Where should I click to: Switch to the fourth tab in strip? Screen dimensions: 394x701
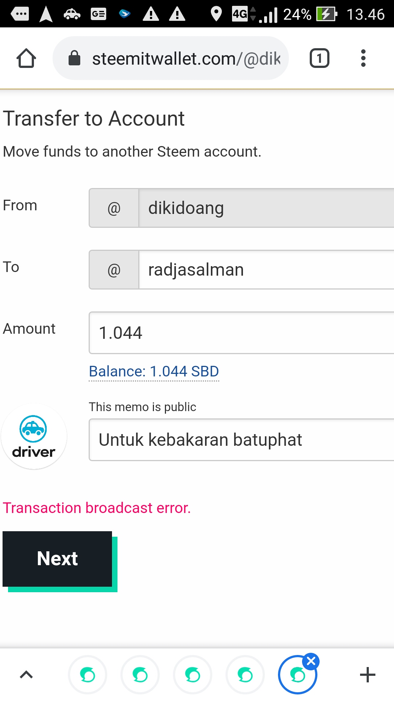pos(245,675)
